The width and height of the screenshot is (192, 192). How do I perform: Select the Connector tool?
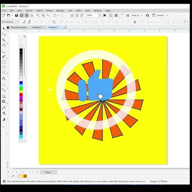[x=4, y=90]
